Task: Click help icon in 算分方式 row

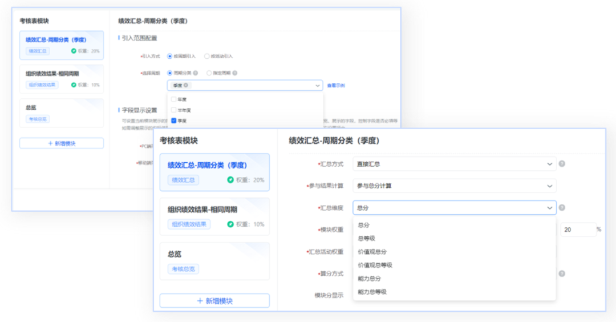Action: (x=562, y=273)
